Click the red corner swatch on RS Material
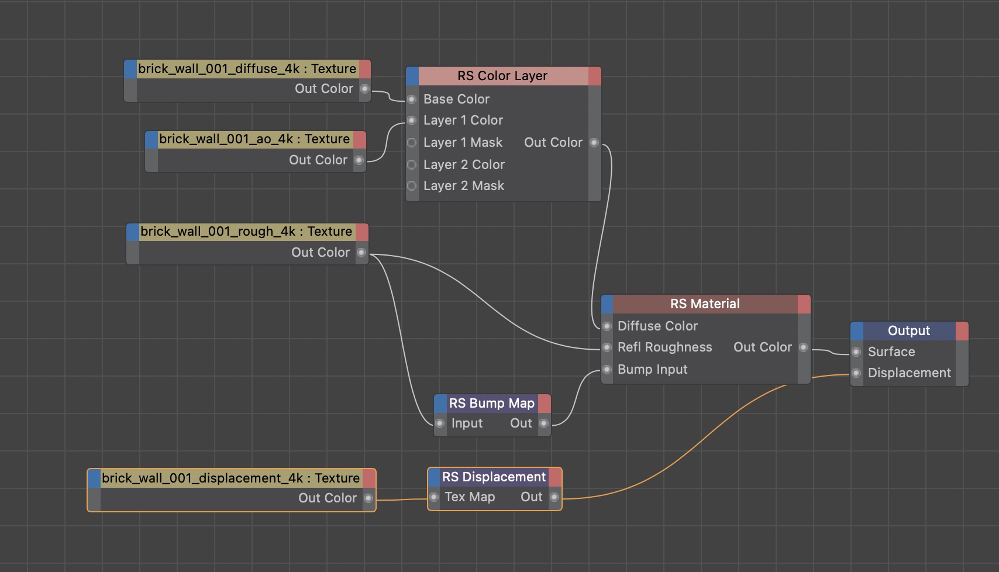Screen dimensions: 999x572 pyautogui.click(x=805, y=303)
